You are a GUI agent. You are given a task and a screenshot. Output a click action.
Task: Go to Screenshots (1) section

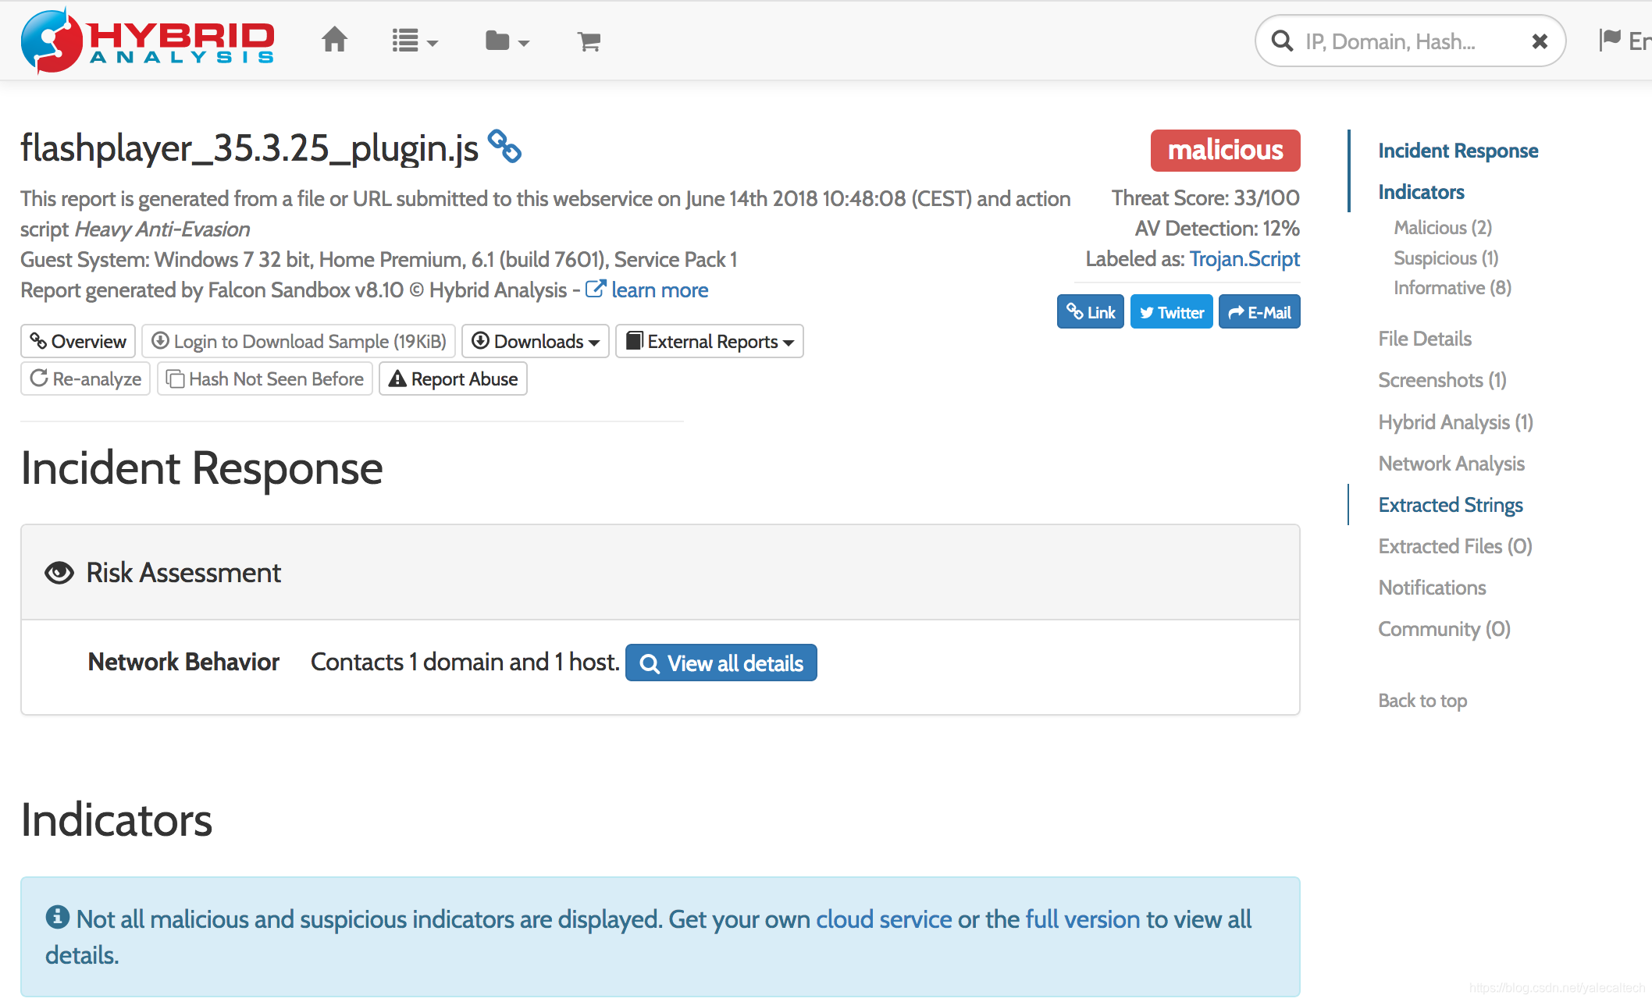[x=1441, y=380]
